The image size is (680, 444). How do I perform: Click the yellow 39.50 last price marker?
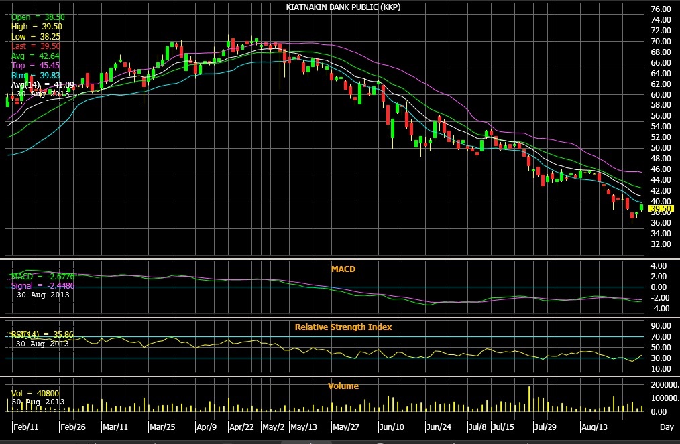661,209
